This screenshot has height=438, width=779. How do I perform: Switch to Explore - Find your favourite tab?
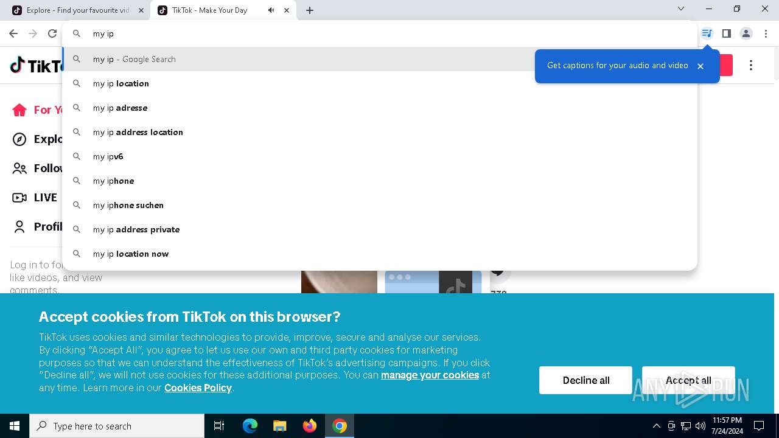pyautogui.click(x=79, y=10)
